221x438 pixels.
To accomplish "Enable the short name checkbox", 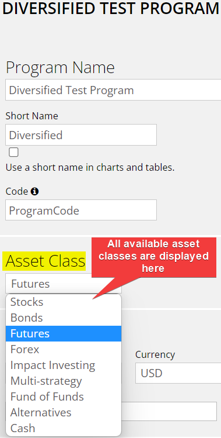I will click(x=13, y=153).
